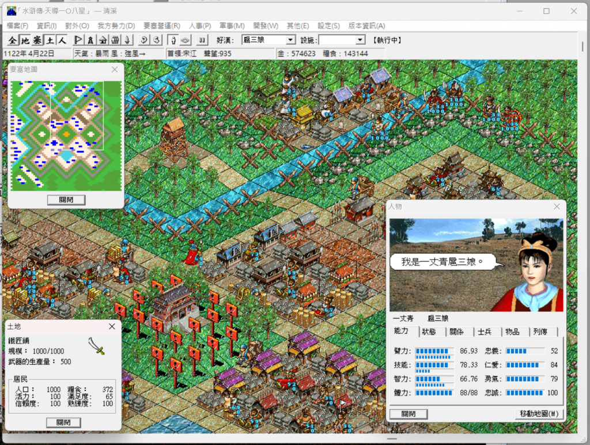This screenshot has height=445, width=590.
Task: Click the fortress minimap thumbnail
Action: 66,135
